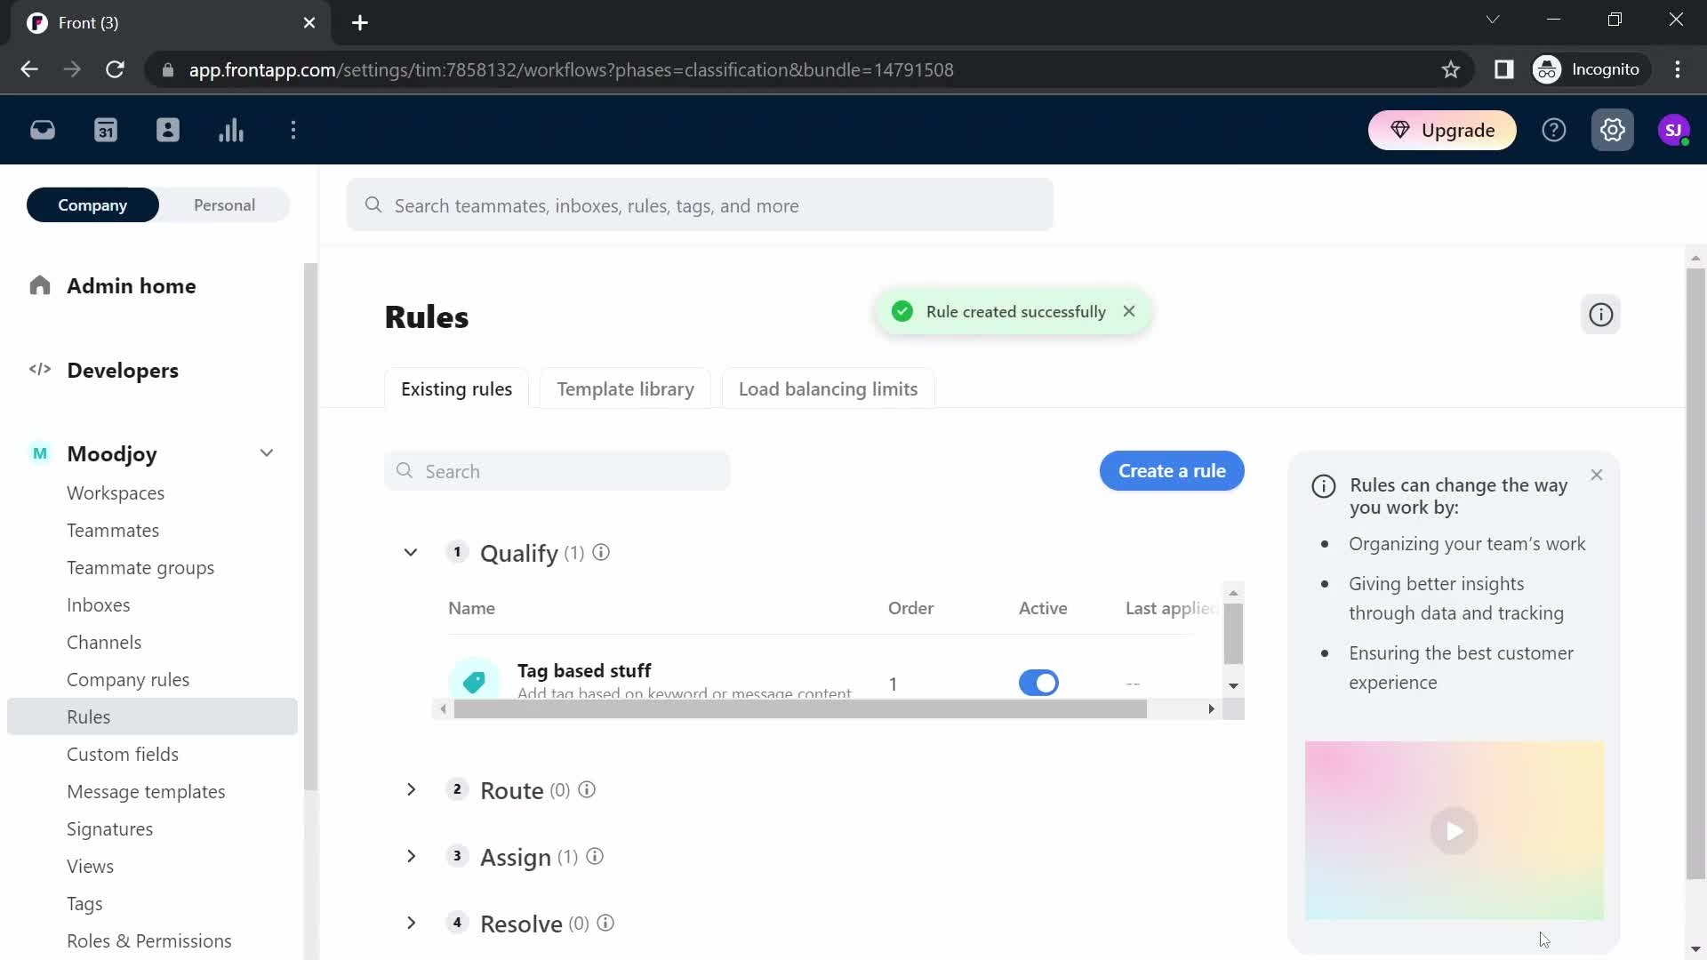Image resolution: width=1707 pixels, height=960 pixels.
Task: Select the Load balancing limits tab
Action: (x=828, y=388)
